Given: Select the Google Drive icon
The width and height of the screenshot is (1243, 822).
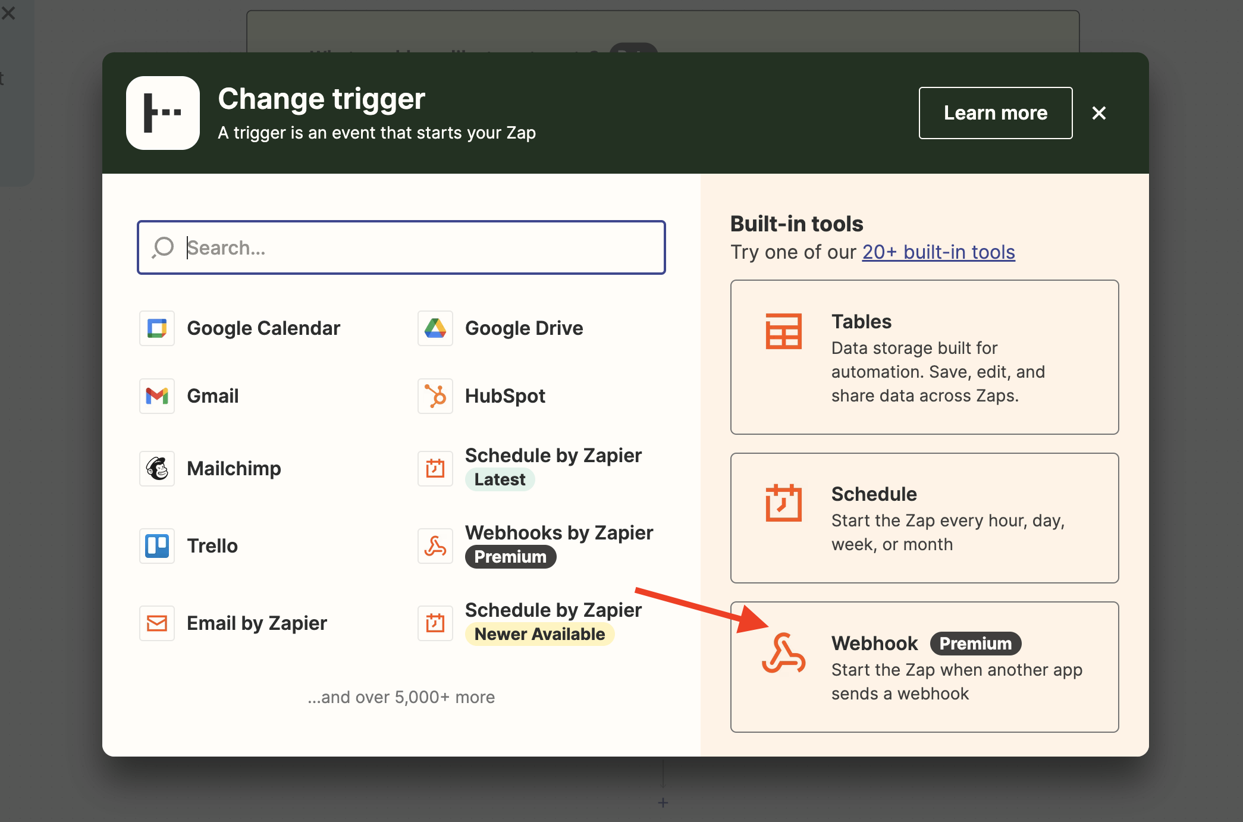Looking at the screenshot, I should (x=435, y=328).
